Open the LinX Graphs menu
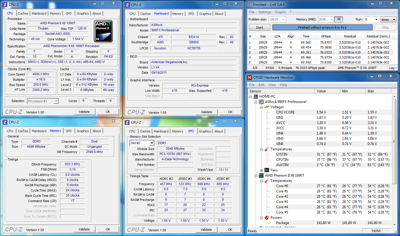400x236 pixels. click(x=280, y=12)
